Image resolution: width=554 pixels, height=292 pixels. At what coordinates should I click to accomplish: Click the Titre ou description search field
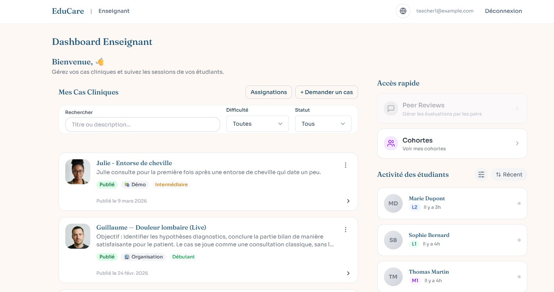(x=142, y=124)
